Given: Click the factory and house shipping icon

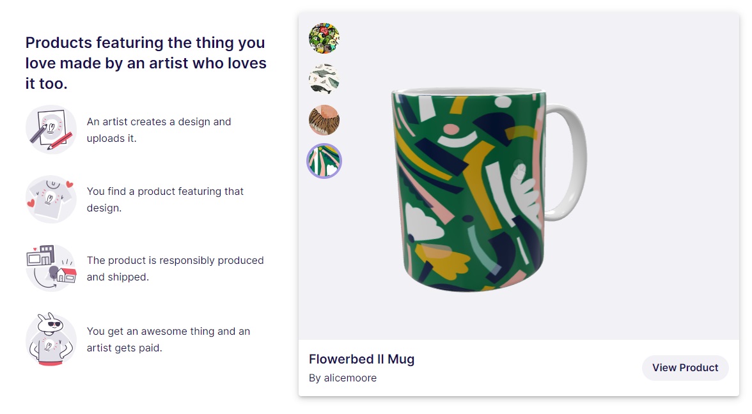Looking at the screenshot, I should coord(51,268).
